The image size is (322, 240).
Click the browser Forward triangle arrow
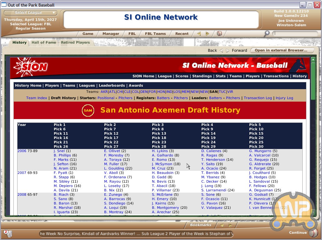pos(228,50)
